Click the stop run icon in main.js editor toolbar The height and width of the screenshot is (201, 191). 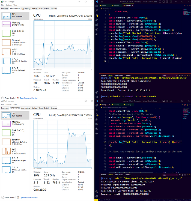click(185, 105)
